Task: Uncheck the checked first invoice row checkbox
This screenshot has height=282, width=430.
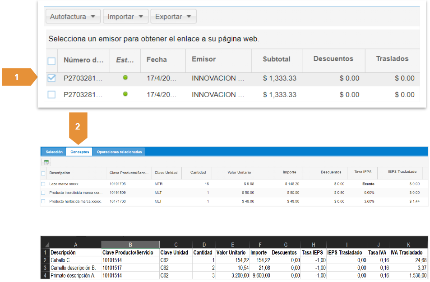Action: (x=52, y=78)
